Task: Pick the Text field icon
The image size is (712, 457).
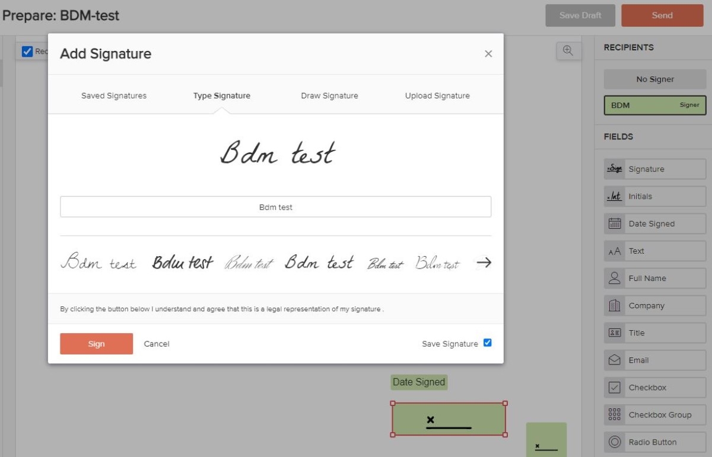Action: coord(614,251)
